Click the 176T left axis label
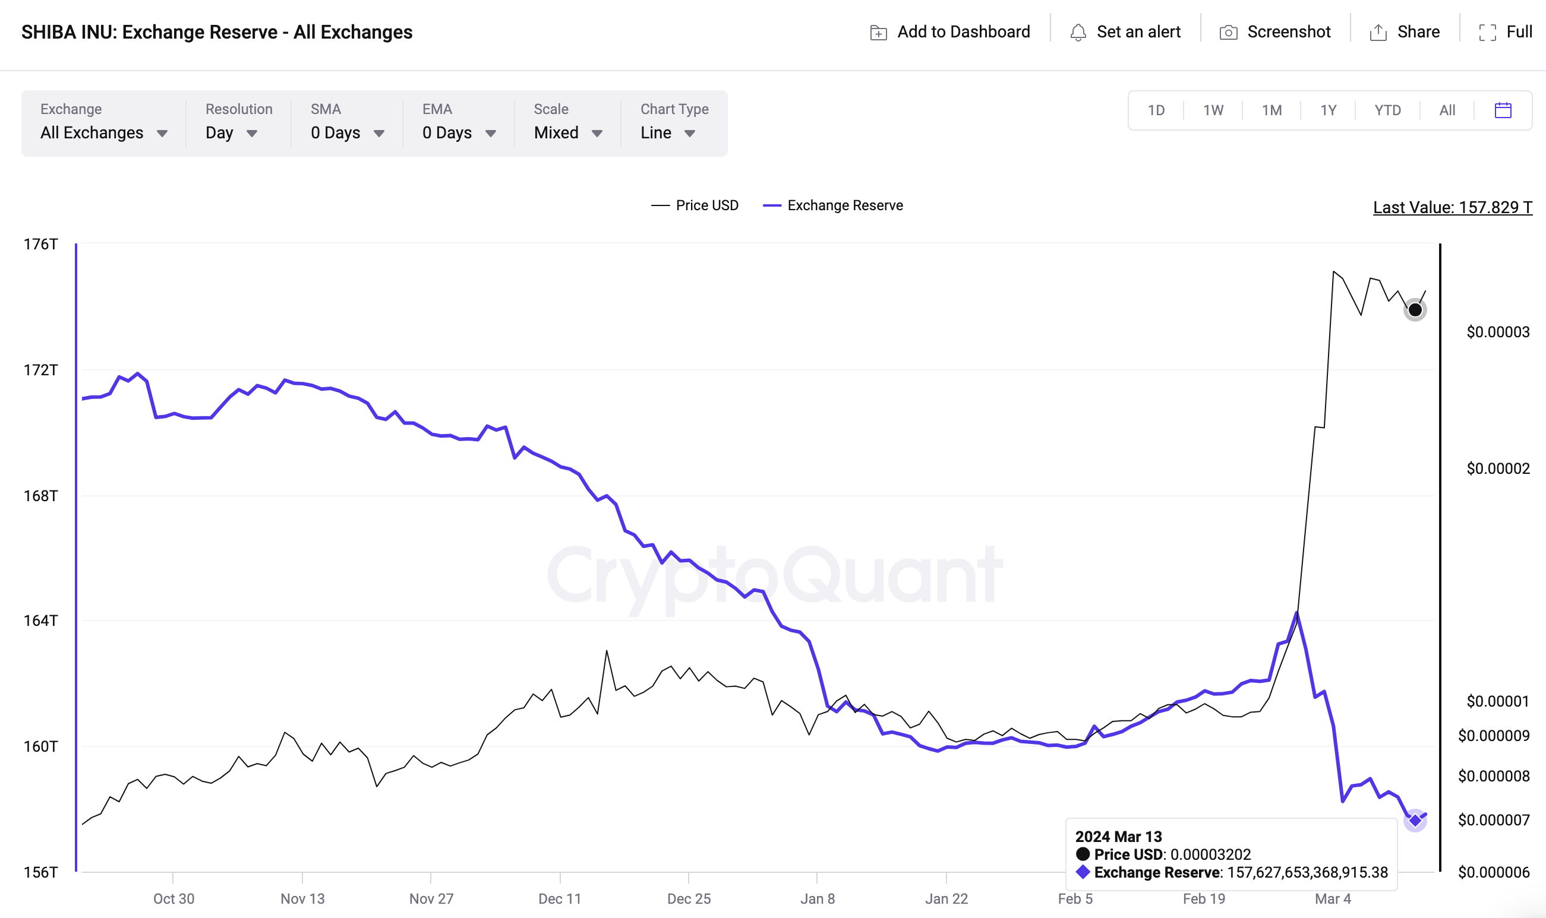The image size is (1546, 918). coord(40,245)
